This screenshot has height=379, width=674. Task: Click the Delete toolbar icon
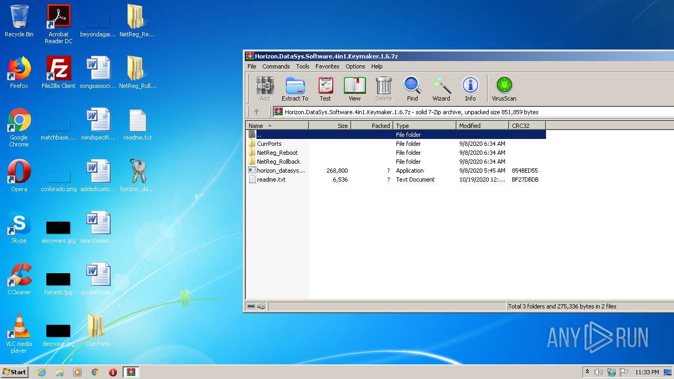click(x=383, y=88)
